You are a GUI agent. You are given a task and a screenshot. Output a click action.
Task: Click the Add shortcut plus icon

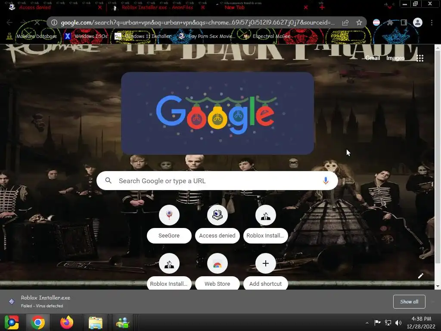tap(265, 263)
